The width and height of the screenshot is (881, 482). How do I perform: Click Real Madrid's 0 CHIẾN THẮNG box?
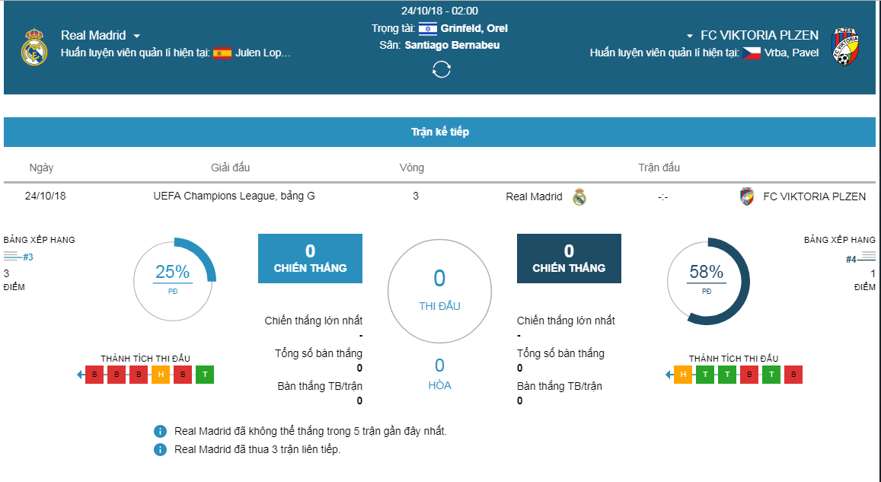pyautogui.click(x=310, y=258)
